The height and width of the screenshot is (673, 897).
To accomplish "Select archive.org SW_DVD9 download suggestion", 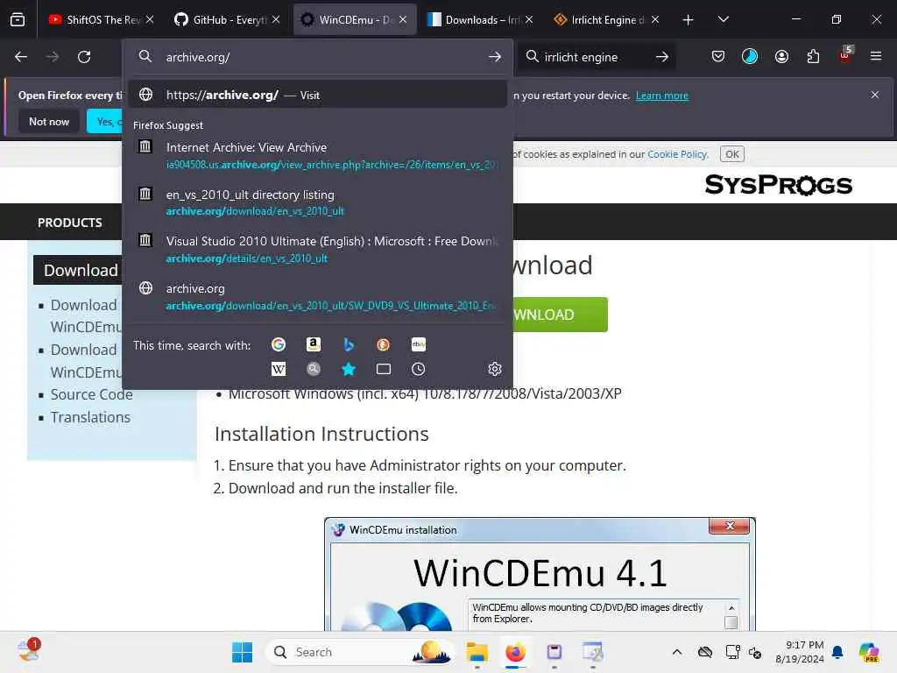I will click(317, 296).
